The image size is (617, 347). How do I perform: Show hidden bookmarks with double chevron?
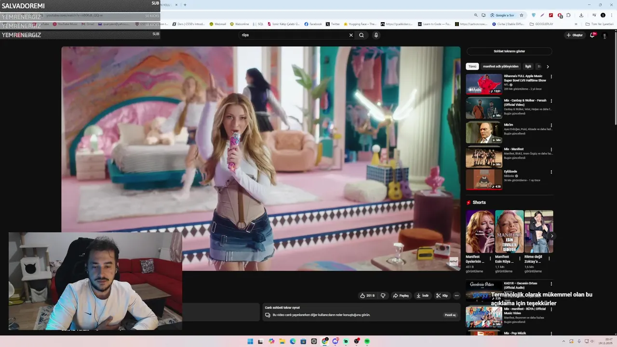[576, 24]
